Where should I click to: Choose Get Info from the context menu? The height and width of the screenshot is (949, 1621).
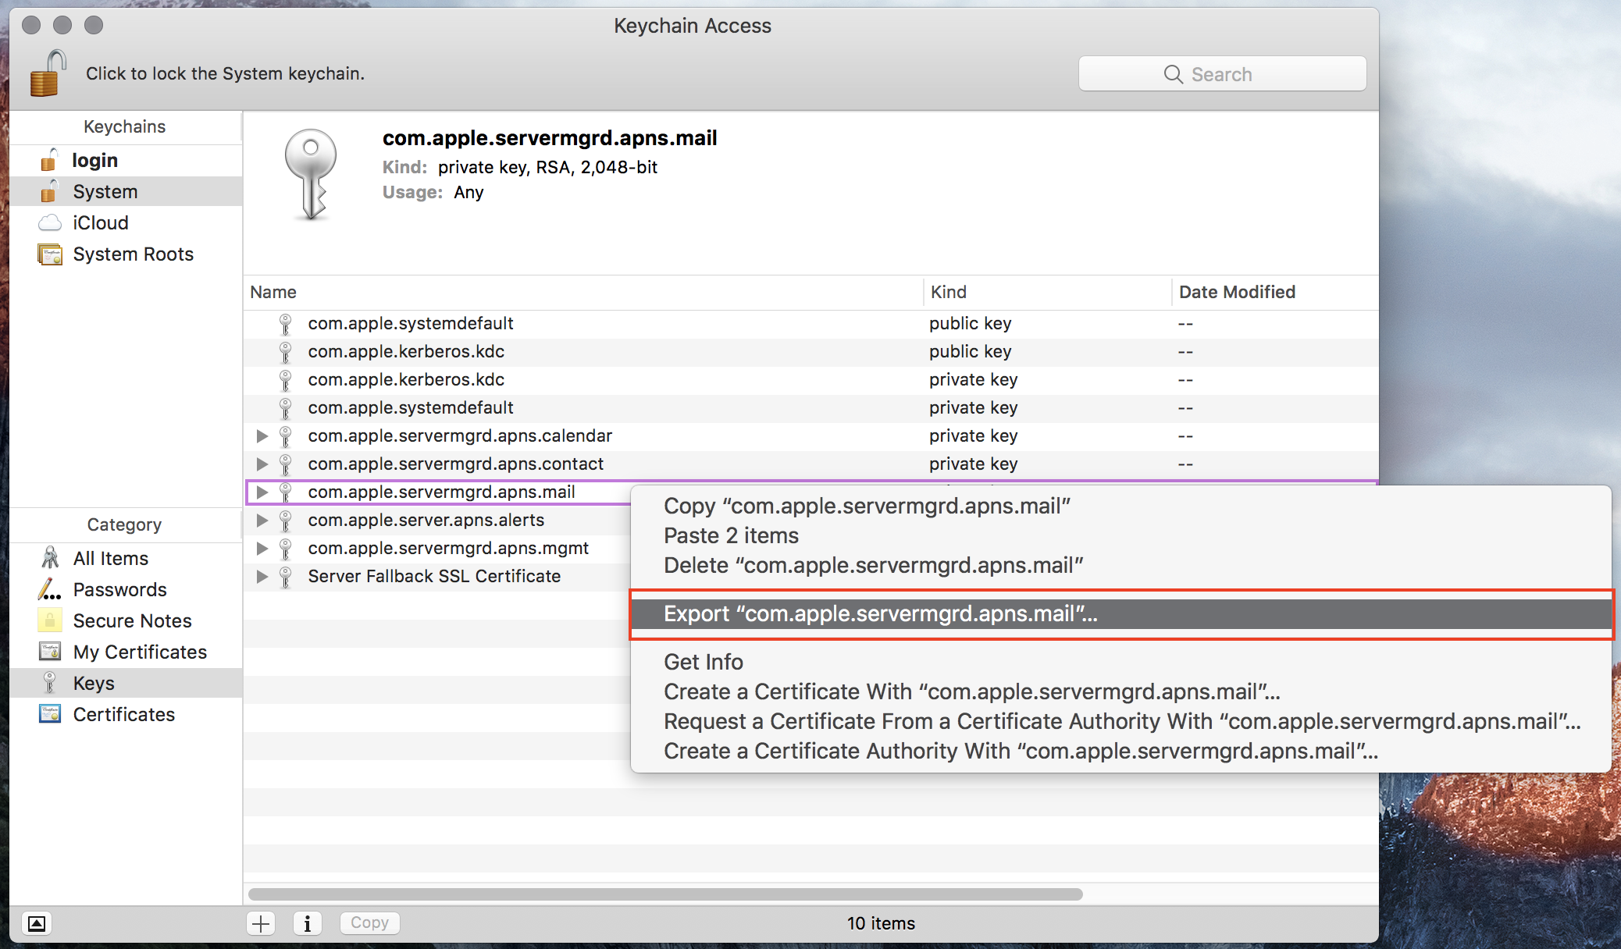(703, 663)
